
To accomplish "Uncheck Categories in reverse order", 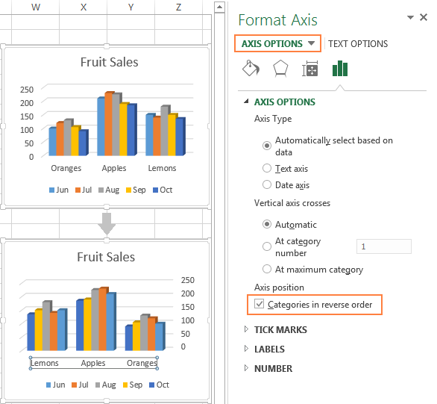I will tap(260, 304).
